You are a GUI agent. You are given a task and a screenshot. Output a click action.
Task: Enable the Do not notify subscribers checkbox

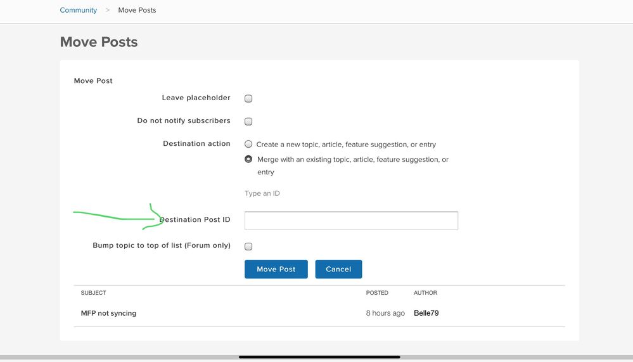coord(248,121)
